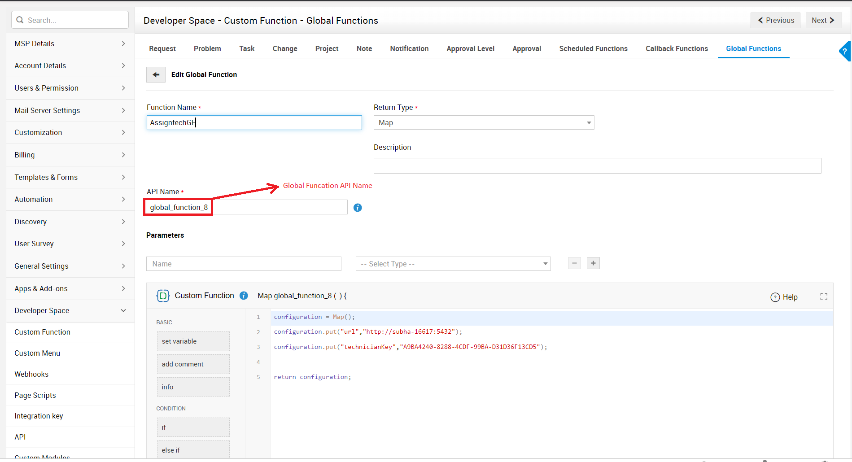The height and width of the screenshot is (462, 852).
Task: Click the back arrow beside Edit Global Function
Action: (156, 75)
